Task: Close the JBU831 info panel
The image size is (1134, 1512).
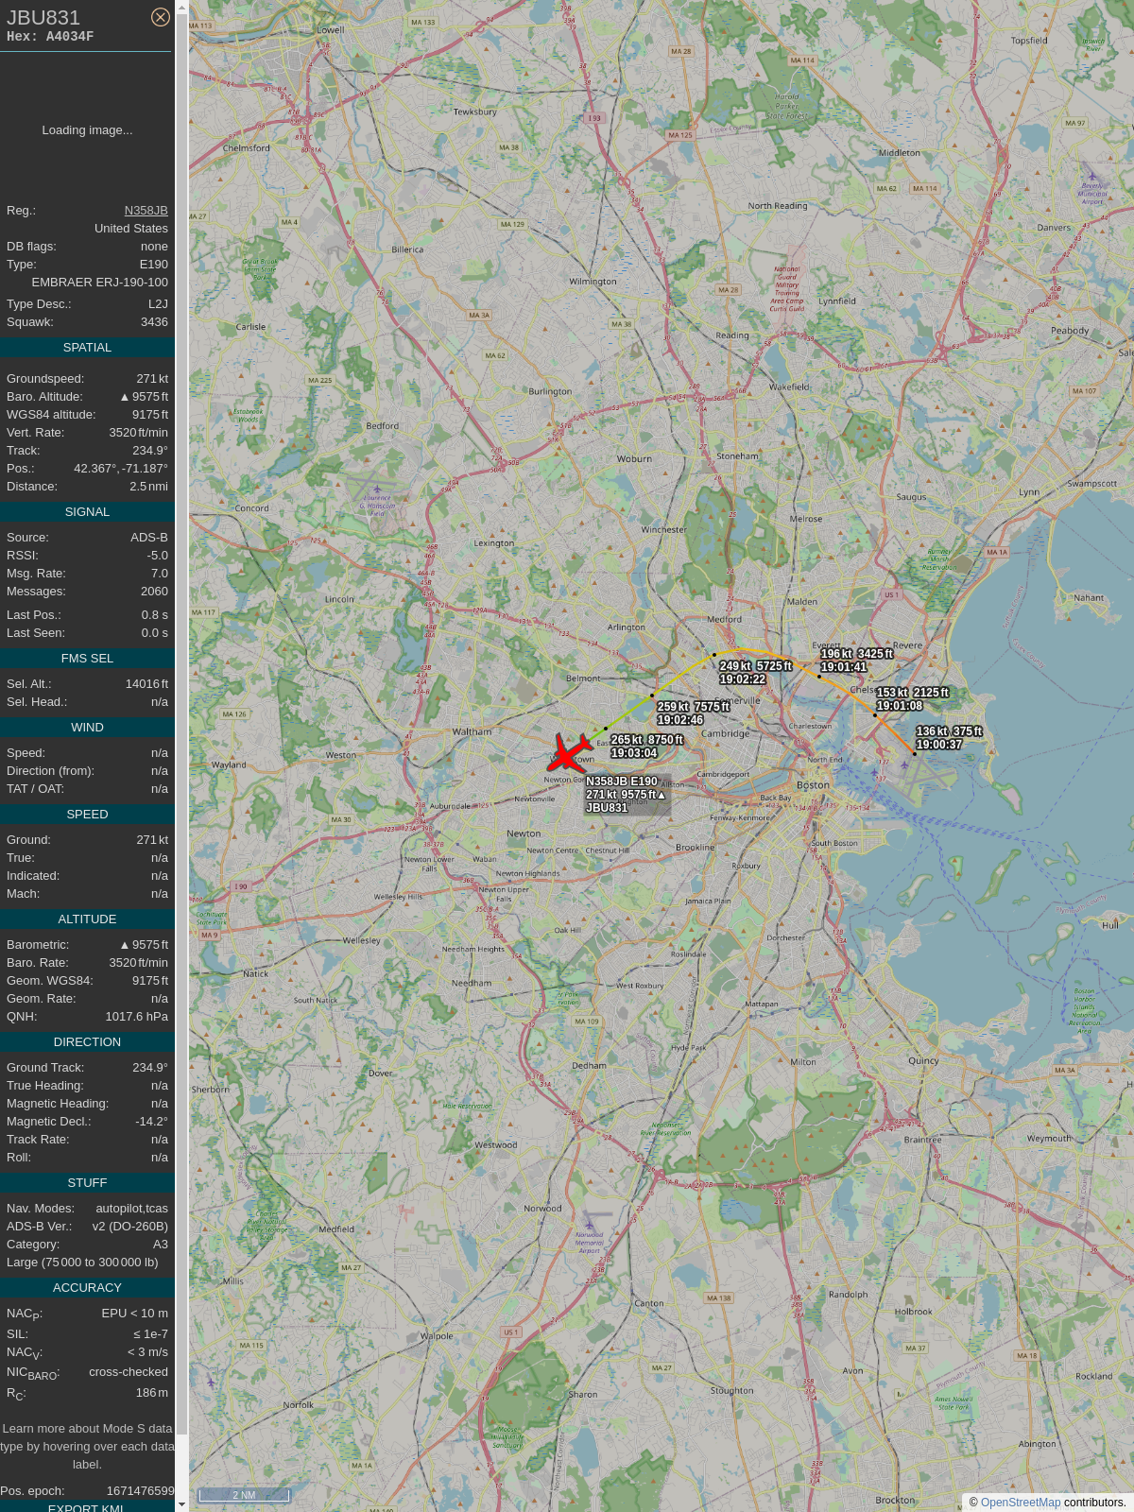Action: 161,17
